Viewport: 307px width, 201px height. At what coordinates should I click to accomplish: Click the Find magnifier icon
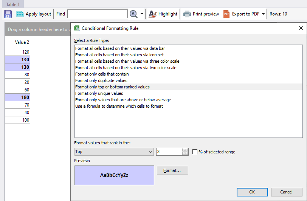pos(133,14)
